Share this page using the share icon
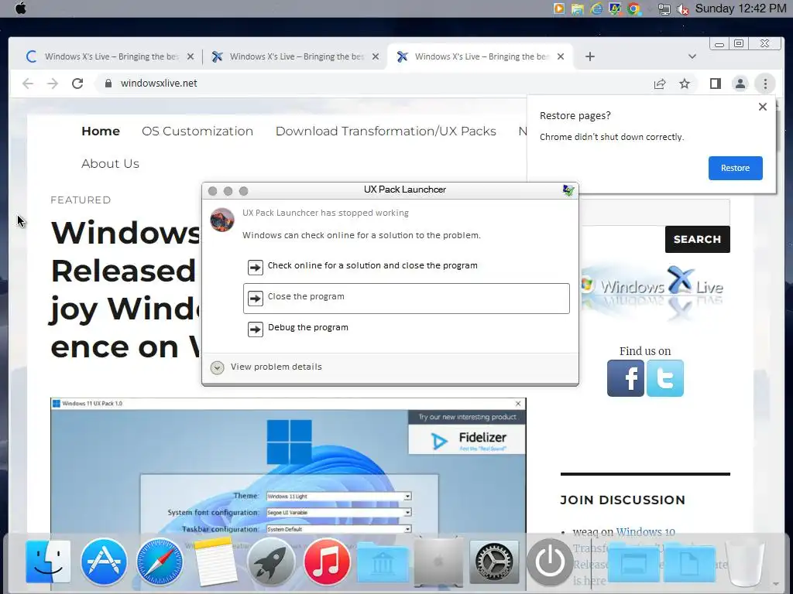Image resolution: width=793 pixels, height=594 pixels. tap(660, 84)
